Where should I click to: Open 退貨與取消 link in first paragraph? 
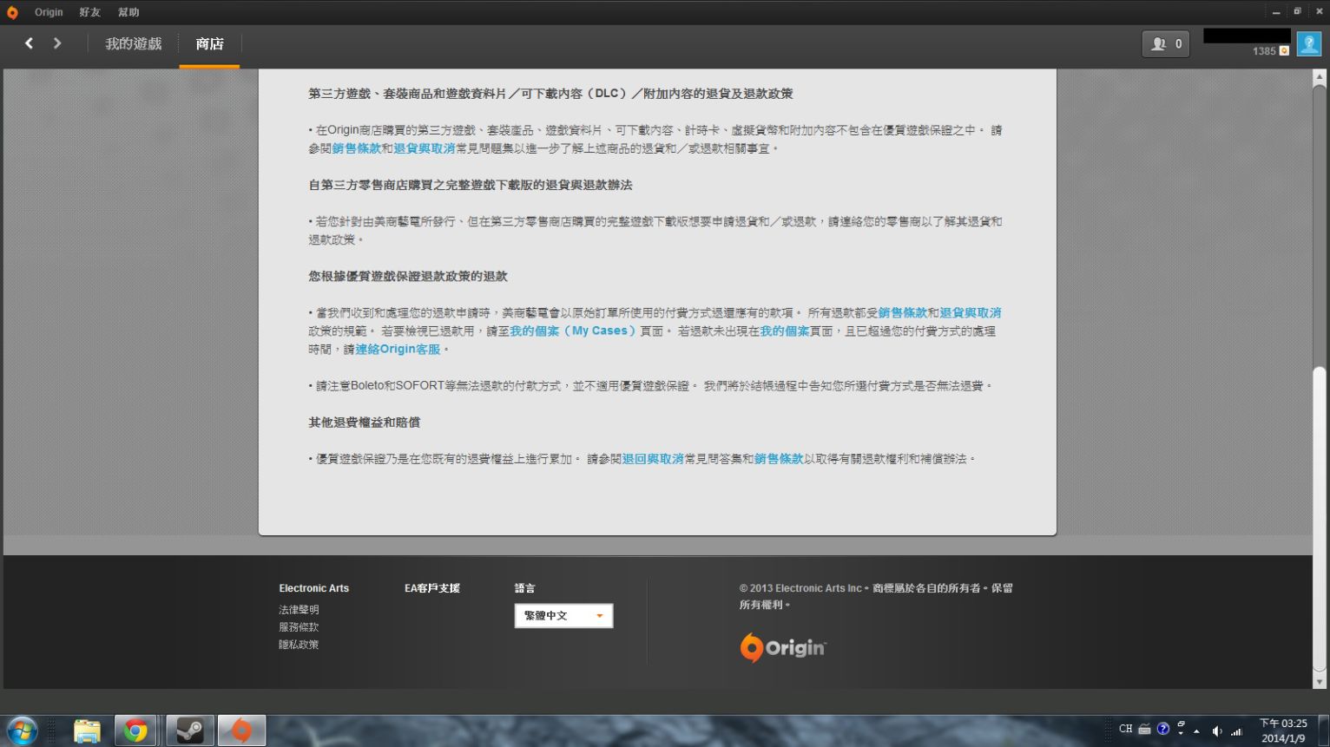click(424, 148)
